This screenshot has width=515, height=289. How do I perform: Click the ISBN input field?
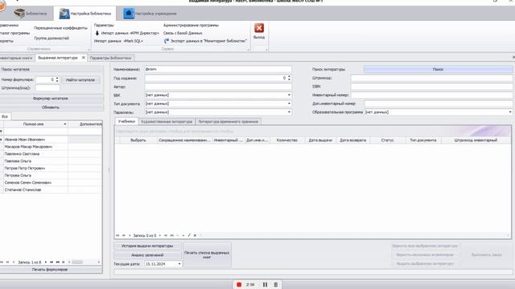pyautogui.click(x=431, y=87)
